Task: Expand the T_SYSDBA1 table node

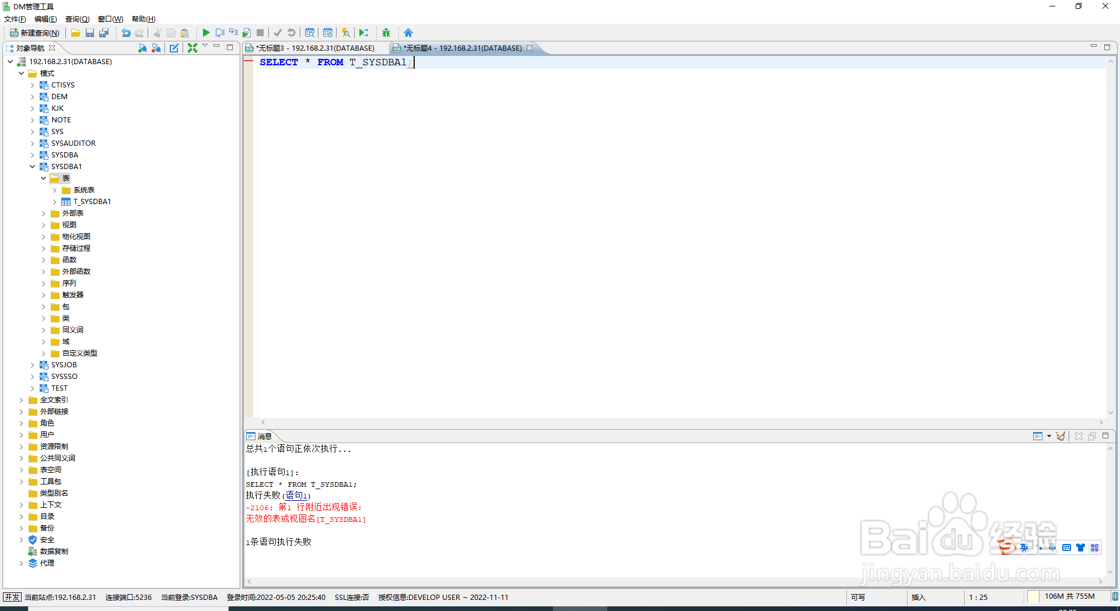Action: click(x=55, y=202)
